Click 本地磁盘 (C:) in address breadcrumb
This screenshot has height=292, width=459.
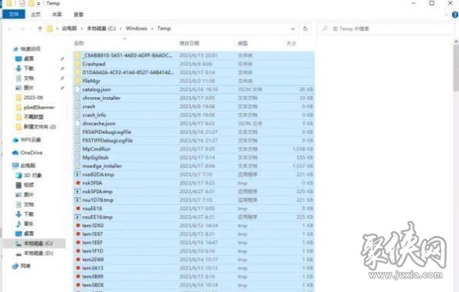tap(101, 28)
